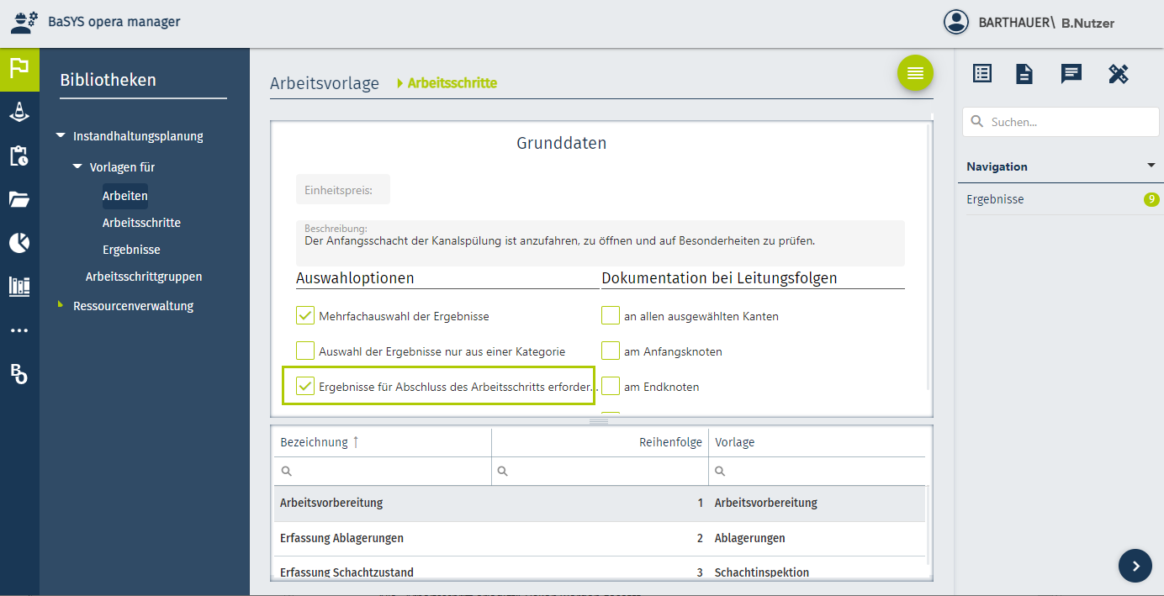Collapse the Navigation panel dropdown arrow

(1151, 166)
